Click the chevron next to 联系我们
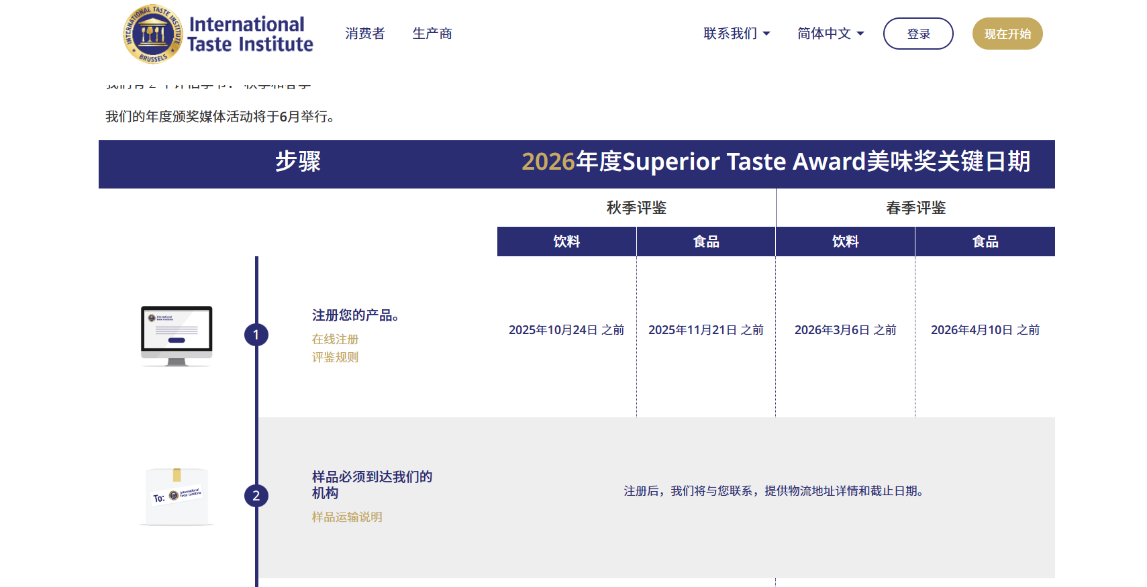1147x587 pixels. pos(767,33)
